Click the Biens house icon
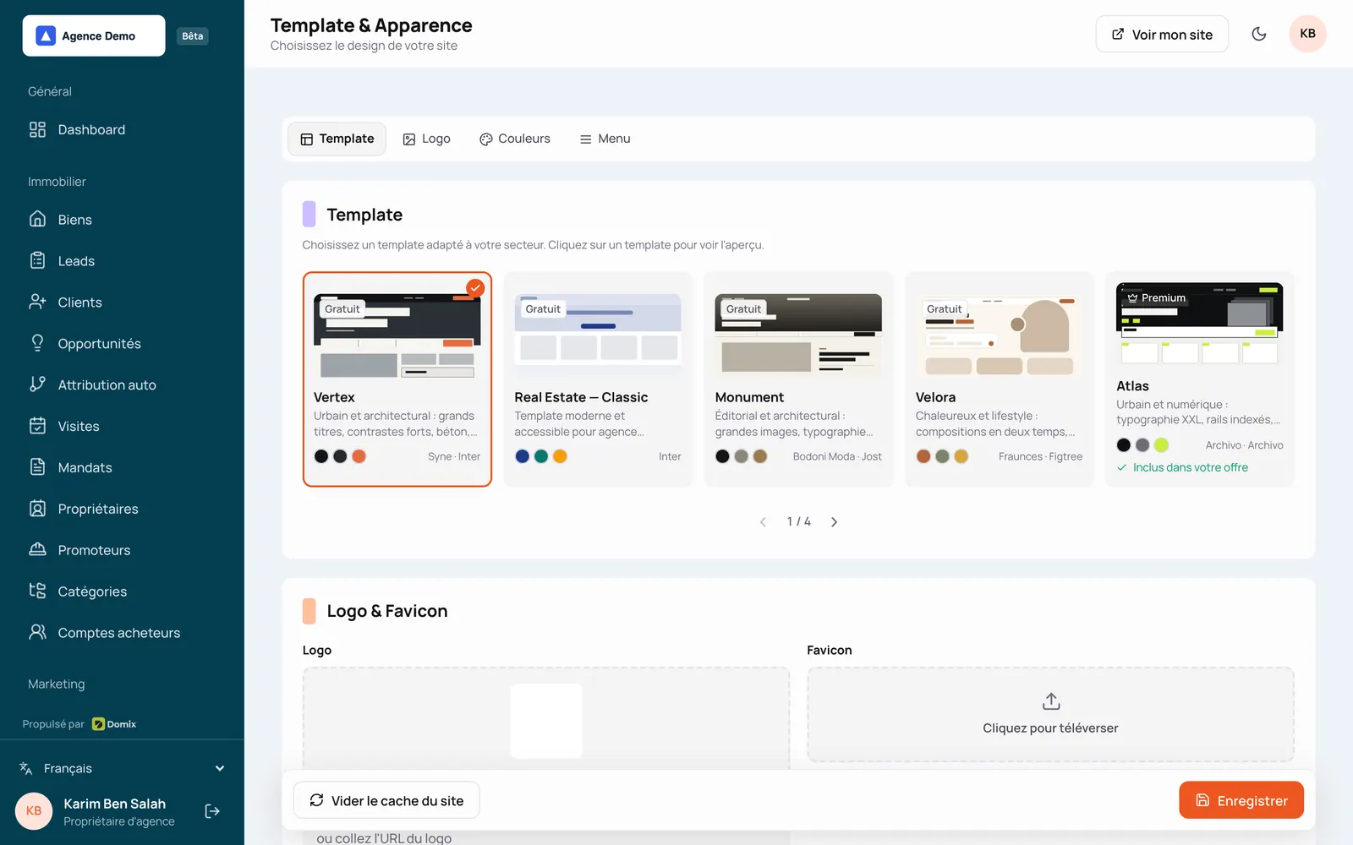This screenshot has width=1353, height=845. point(37,219)
